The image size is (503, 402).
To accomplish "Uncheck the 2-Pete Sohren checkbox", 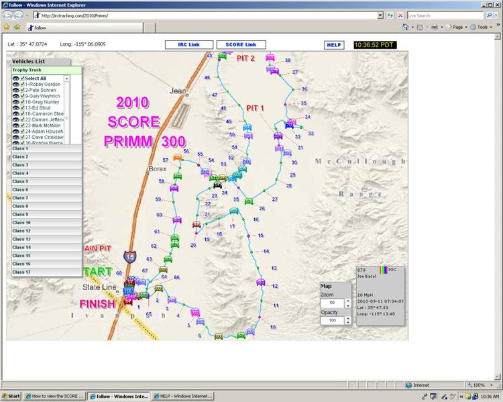I will [22, 90].
